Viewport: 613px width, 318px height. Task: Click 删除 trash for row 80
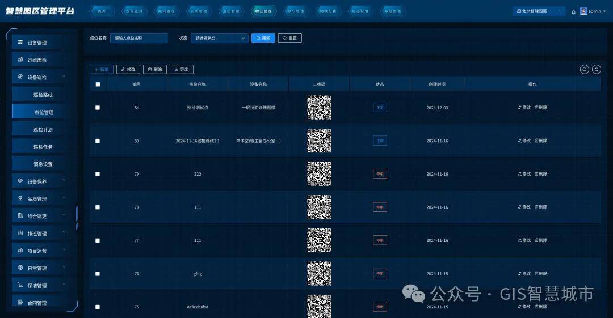(x=536, y=141)
